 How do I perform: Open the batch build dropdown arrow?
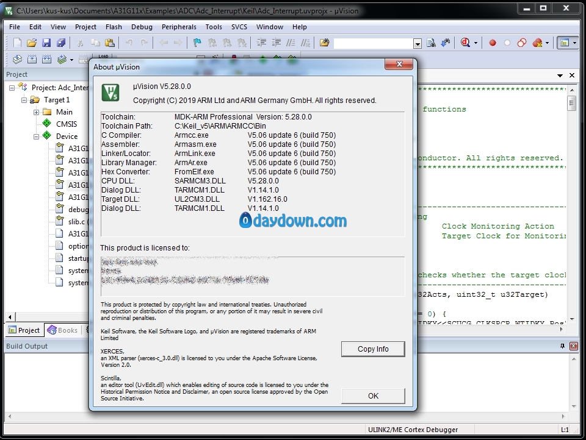(71, 60)
